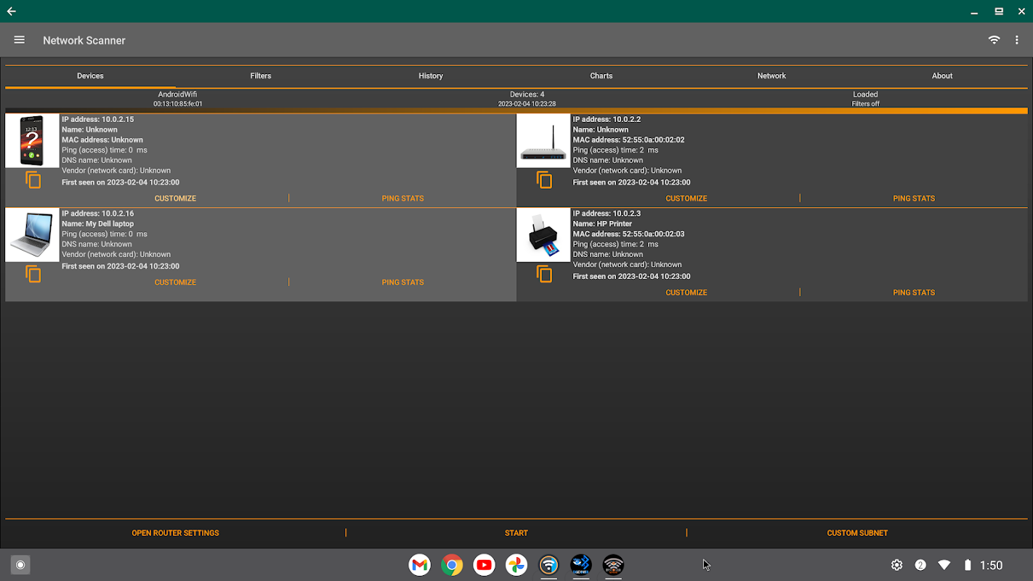Image resolution: width=1033 pixels, height=581 pixels.
Task: Open the History tab
Action: [x=431, y=76]
